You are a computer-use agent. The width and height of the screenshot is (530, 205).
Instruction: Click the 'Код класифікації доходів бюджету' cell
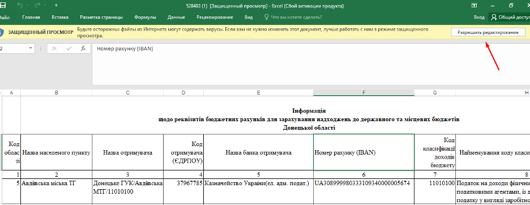click(x=435, y=152)
